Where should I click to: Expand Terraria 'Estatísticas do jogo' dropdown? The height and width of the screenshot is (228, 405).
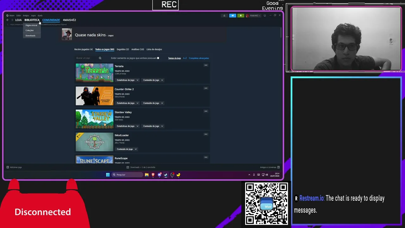tap(127, 80)
